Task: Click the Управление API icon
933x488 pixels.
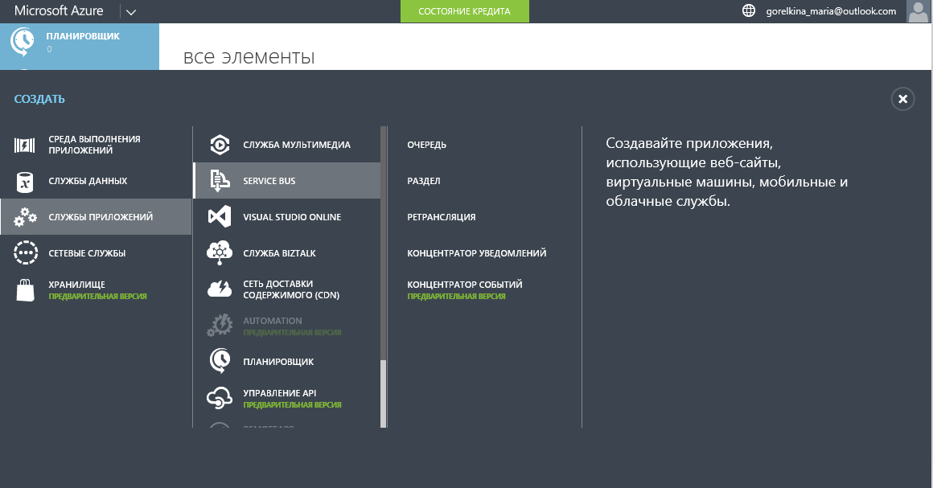Action: 218,397
